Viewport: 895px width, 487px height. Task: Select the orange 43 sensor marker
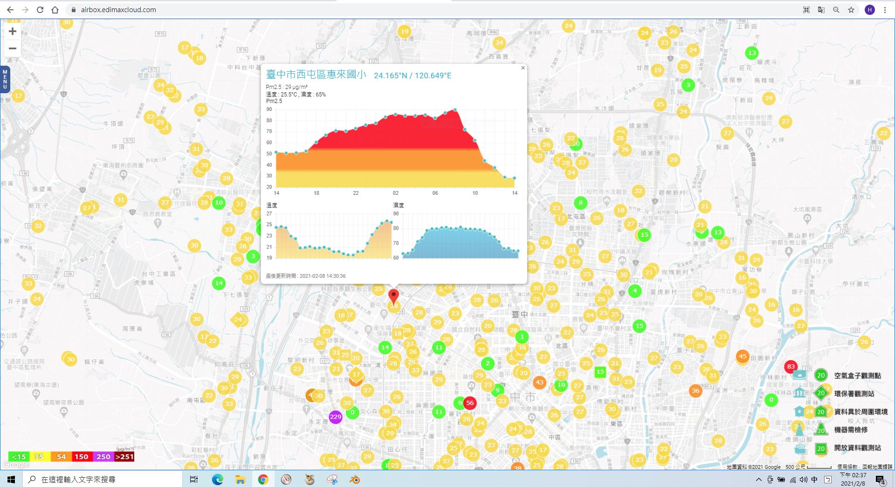pos(539,382)
